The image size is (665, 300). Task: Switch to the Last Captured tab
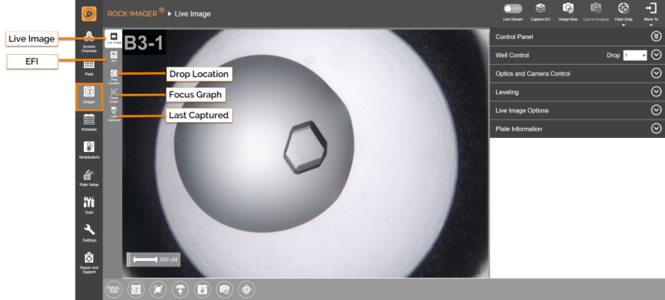113,115
